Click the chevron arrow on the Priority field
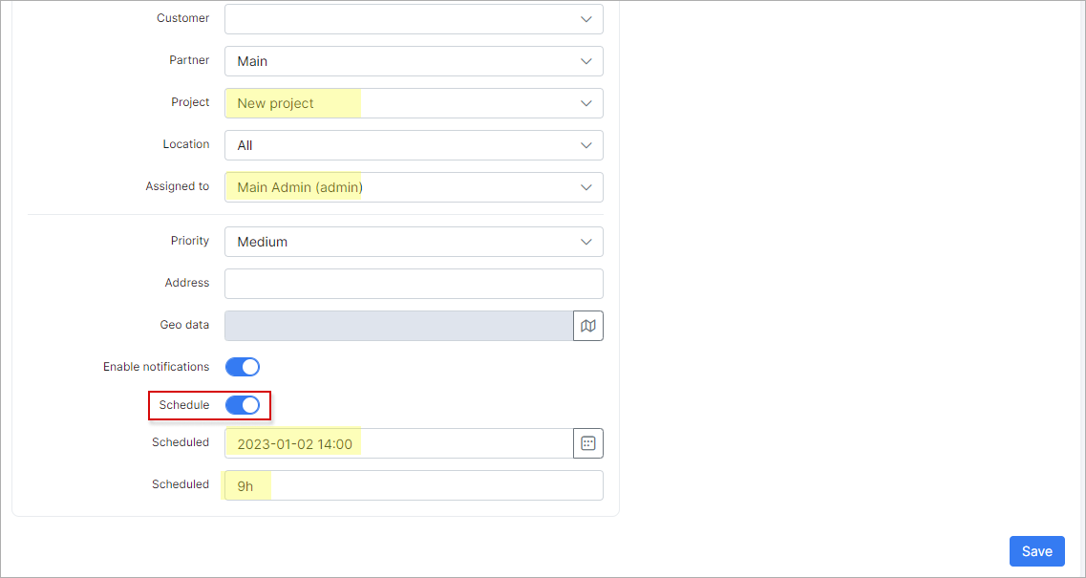Viewport: 1086px width, 578px height. click(x=586, y=241)
